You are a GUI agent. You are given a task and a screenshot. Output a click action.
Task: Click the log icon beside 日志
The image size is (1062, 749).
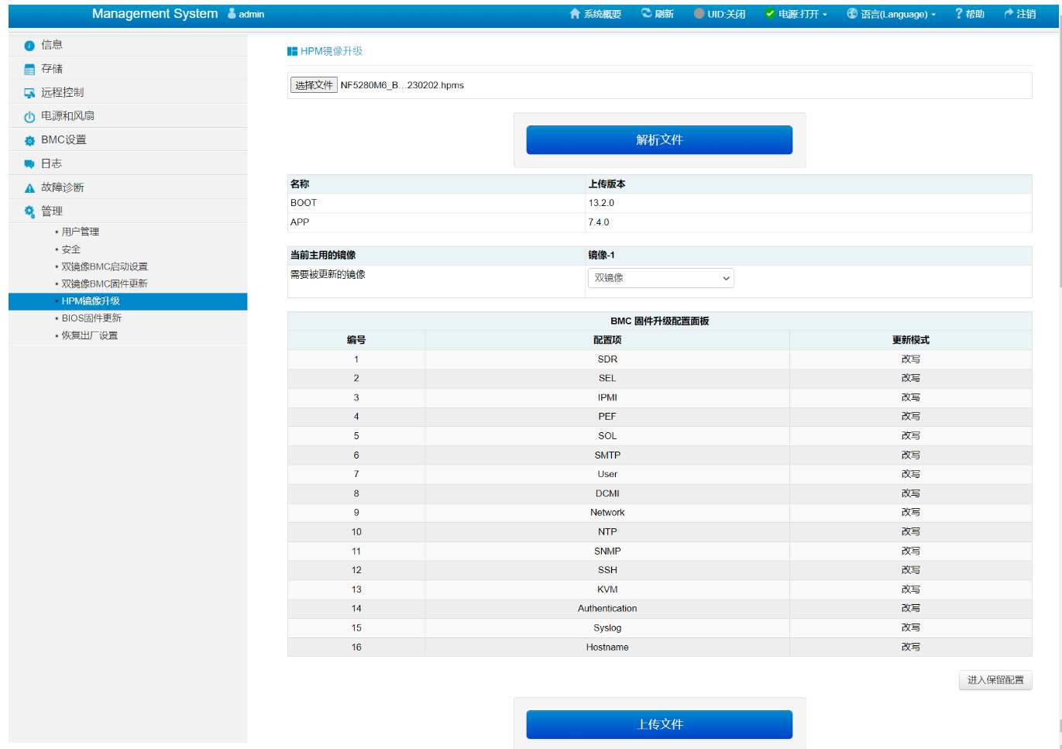(x=29, y=164)
